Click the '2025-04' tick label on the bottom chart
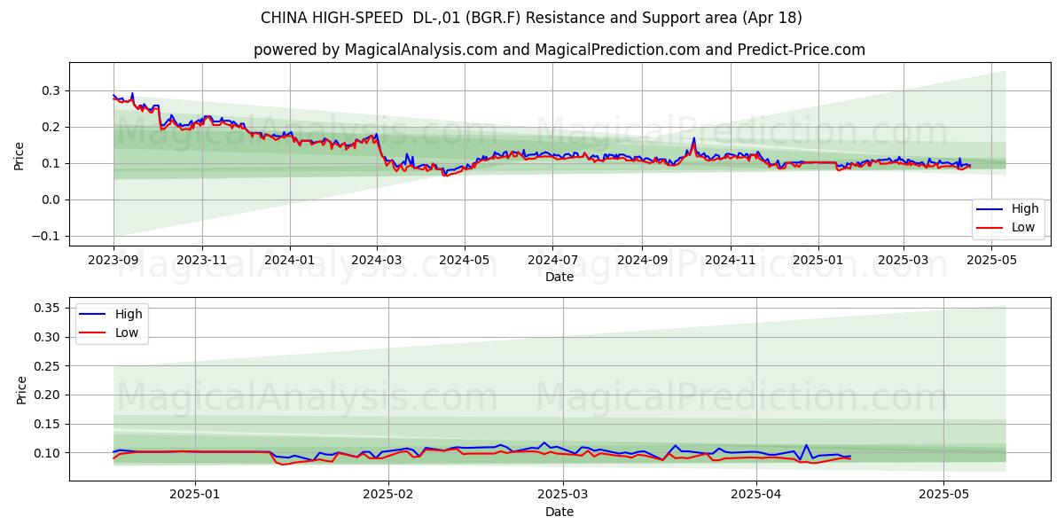Screen dimensions: 1064x532 click(757, 496)
